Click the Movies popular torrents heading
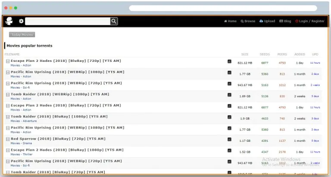 [29, 46]
